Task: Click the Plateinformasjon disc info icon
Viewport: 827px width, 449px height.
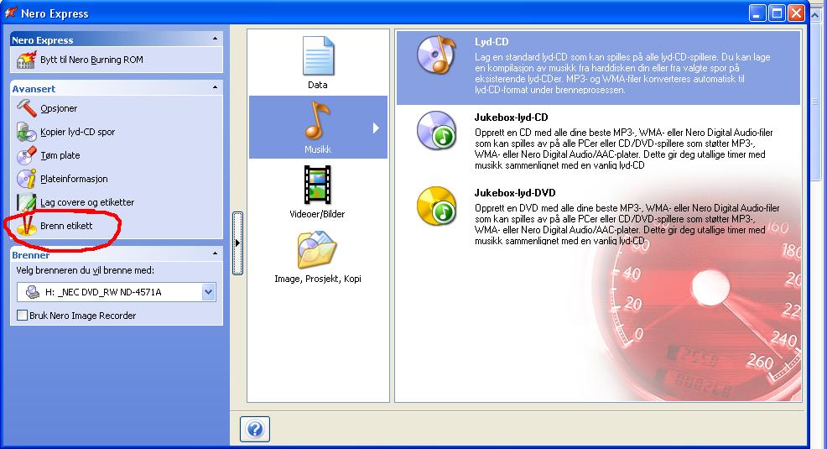Action: (x=26, y=178)
